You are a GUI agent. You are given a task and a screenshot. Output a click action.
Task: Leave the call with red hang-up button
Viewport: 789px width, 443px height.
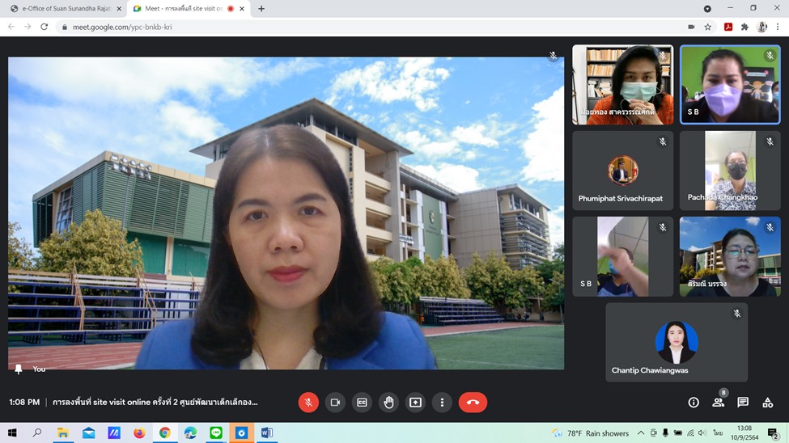click(473, 402)
